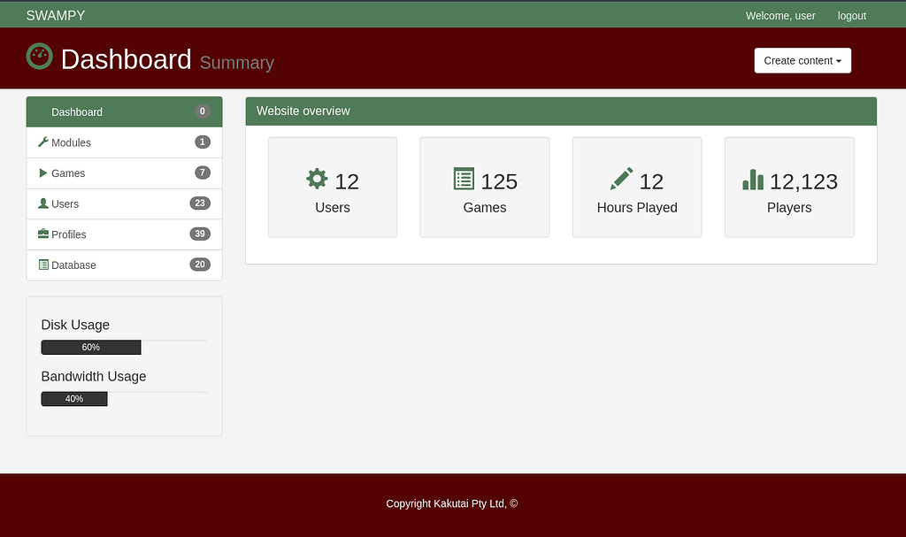The height and width of the screenshot is (537, 906).
Task: Click the user icon next to Users
Action: coord(42,203)
